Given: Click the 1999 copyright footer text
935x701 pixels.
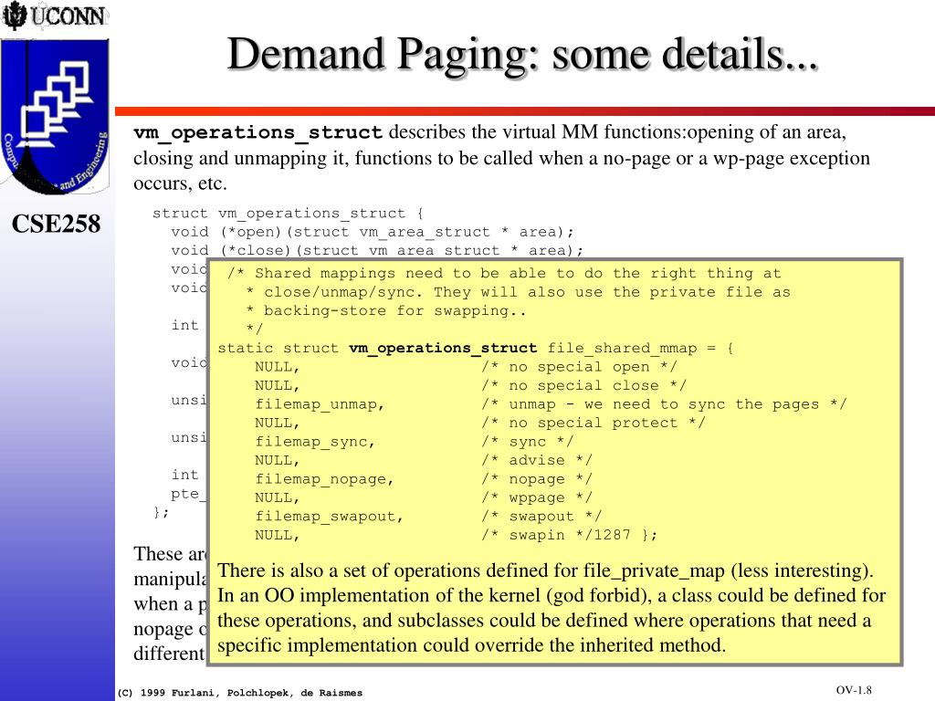Looking at the screenshot, I should pos(240,693).
